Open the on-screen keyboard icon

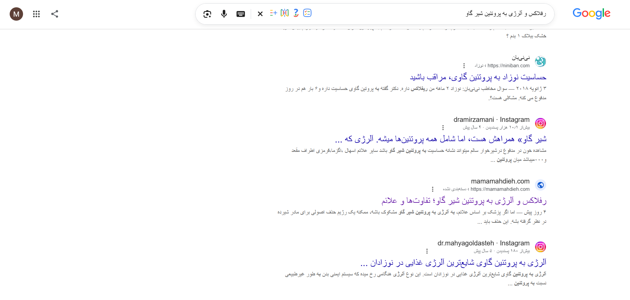click(241, 14)
